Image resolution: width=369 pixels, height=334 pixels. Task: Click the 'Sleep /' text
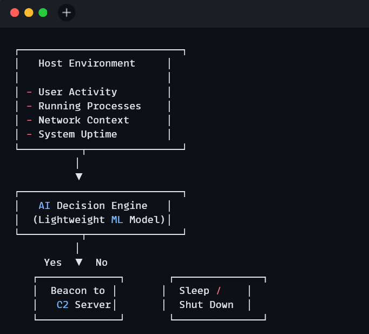tap(200, 291)
